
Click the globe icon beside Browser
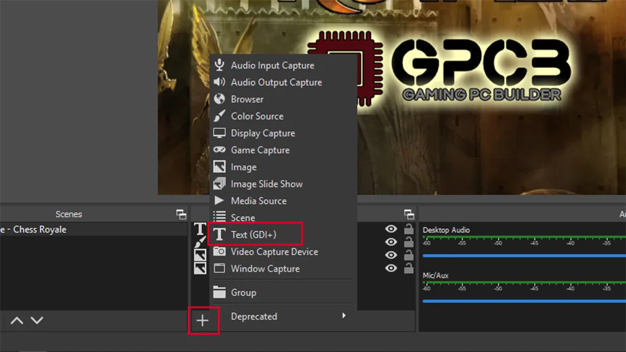[x=219, y=98]
